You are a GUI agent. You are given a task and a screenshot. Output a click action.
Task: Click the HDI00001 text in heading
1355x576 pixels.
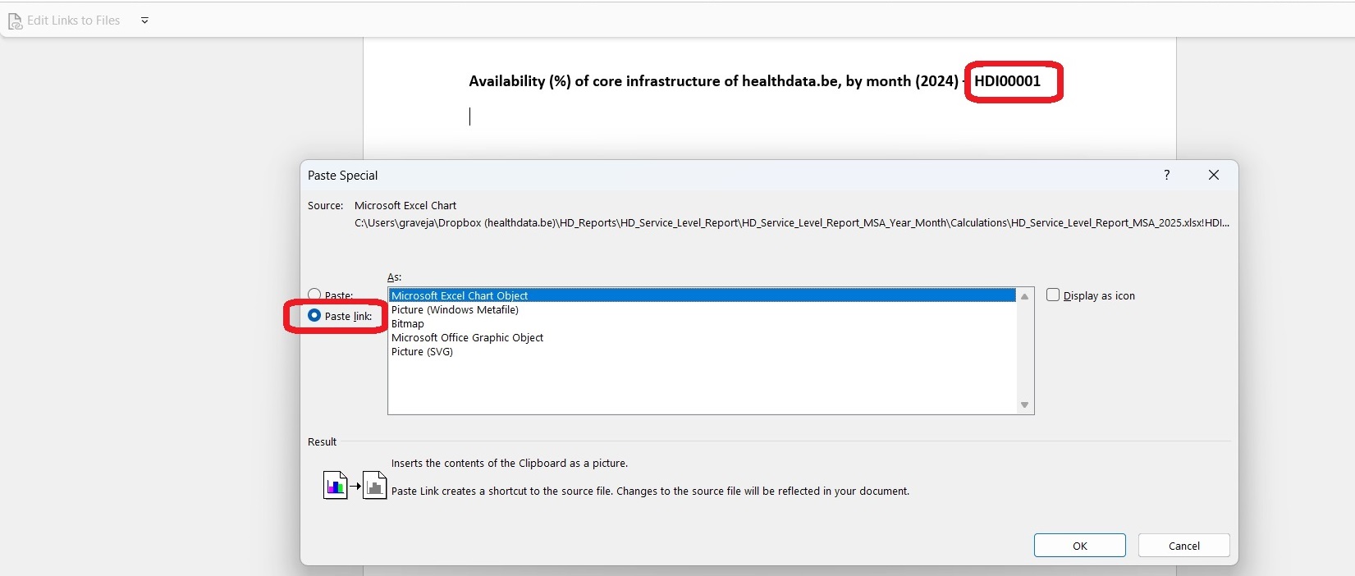[x=1007, y=81]
